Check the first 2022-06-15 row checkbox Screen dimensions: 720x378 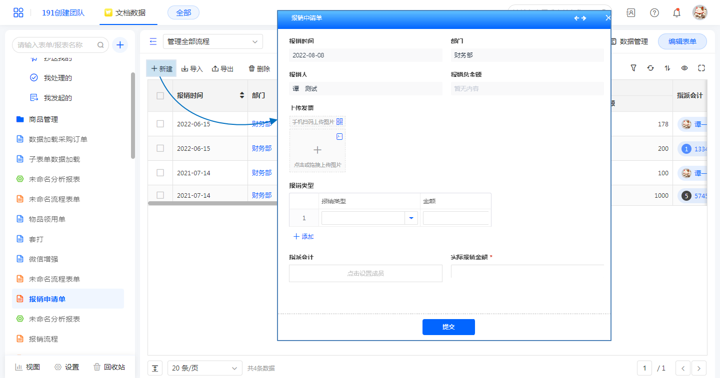[160, 124]
